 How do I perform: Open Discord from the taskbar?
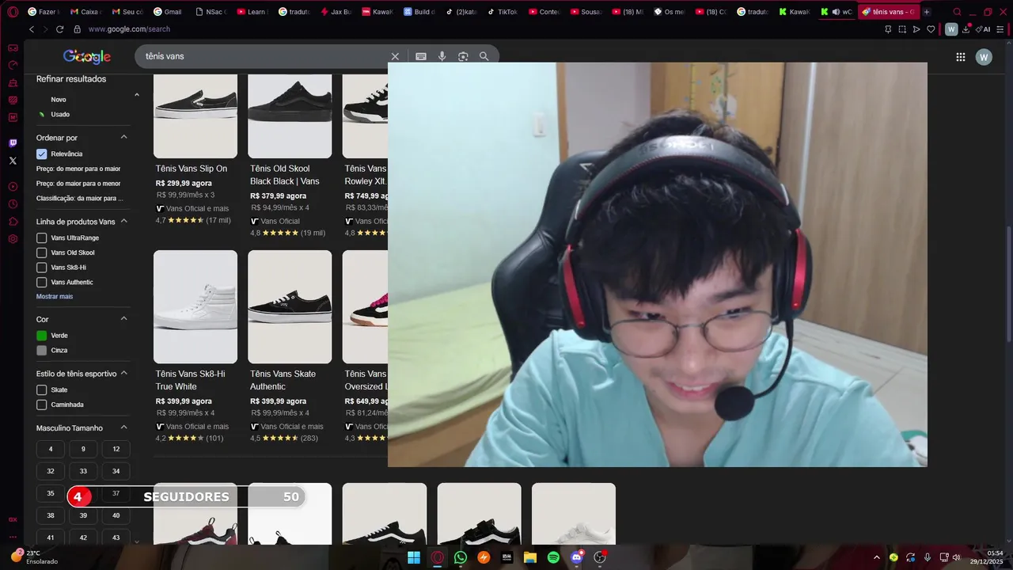pyautogui.click(x=577, y=557)
